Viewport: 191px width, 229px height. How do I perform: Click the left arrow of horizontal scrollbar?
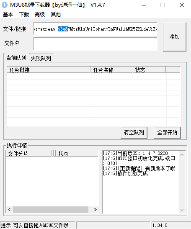point(9,210)
